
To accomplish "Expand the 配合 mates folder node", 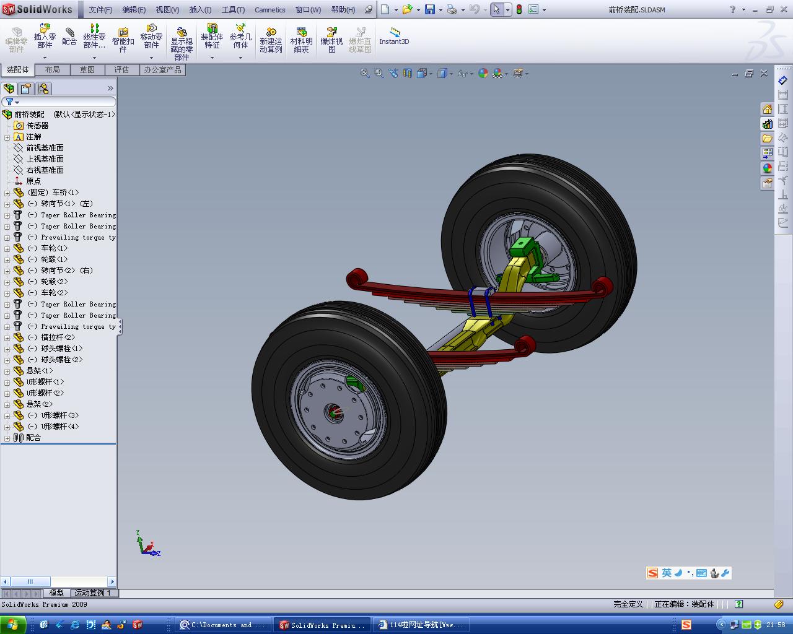I will [7, 438].
